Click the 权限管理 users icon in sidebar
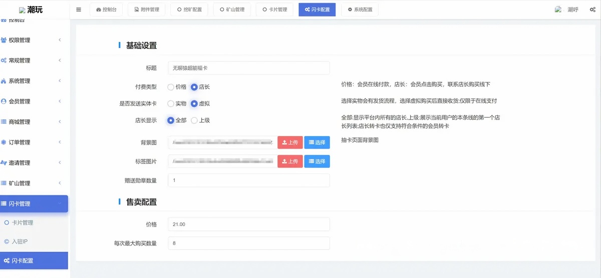Viewport: 601px width, 278px height. pyautogui.click(x=4, y=40)
